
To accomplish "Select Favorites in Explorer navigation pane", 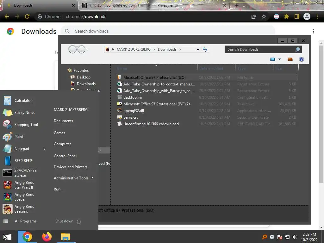I will (x=81, y=71).
